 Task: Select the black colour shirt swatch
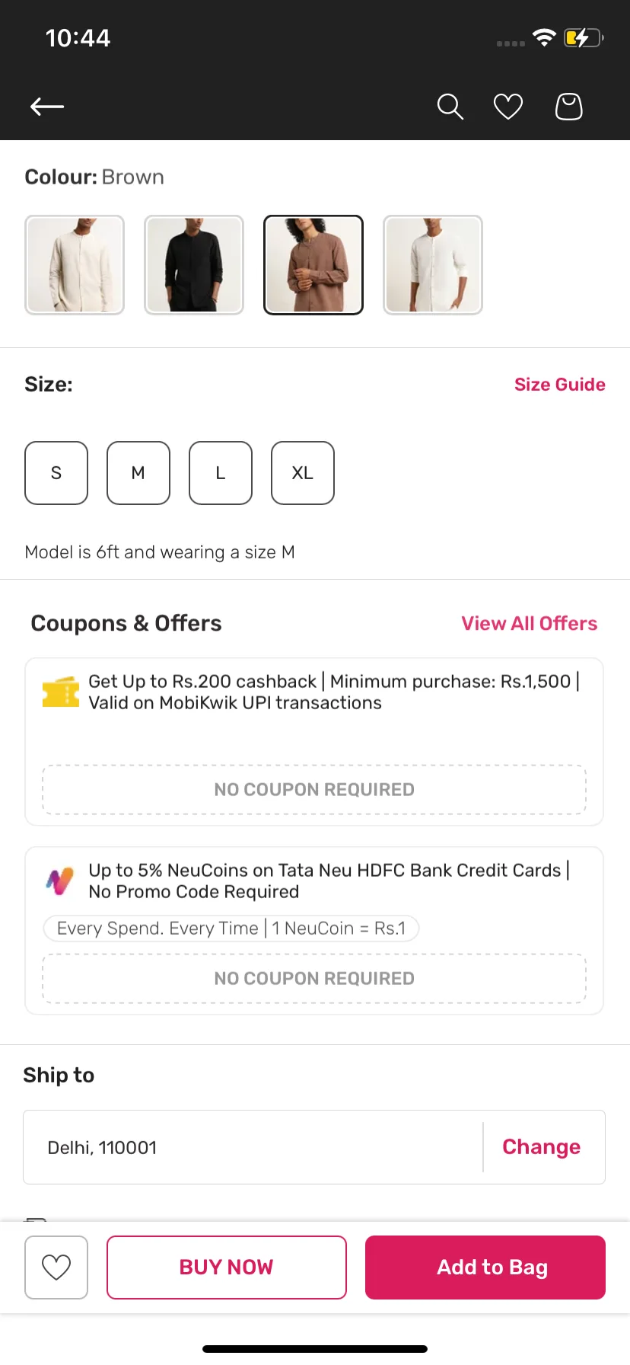coord(194,265)
